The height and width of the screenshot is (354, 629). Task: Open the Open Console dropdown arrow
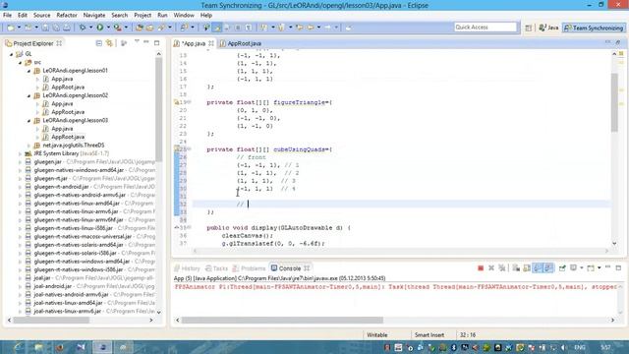point(599,268)
